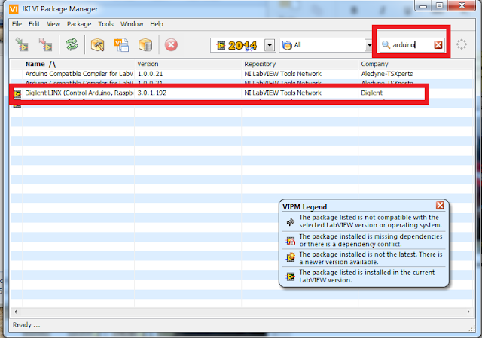Viewport: 482px width, 338px height.
Task: Click the newer version available legend icon
Action: [291, 257]
